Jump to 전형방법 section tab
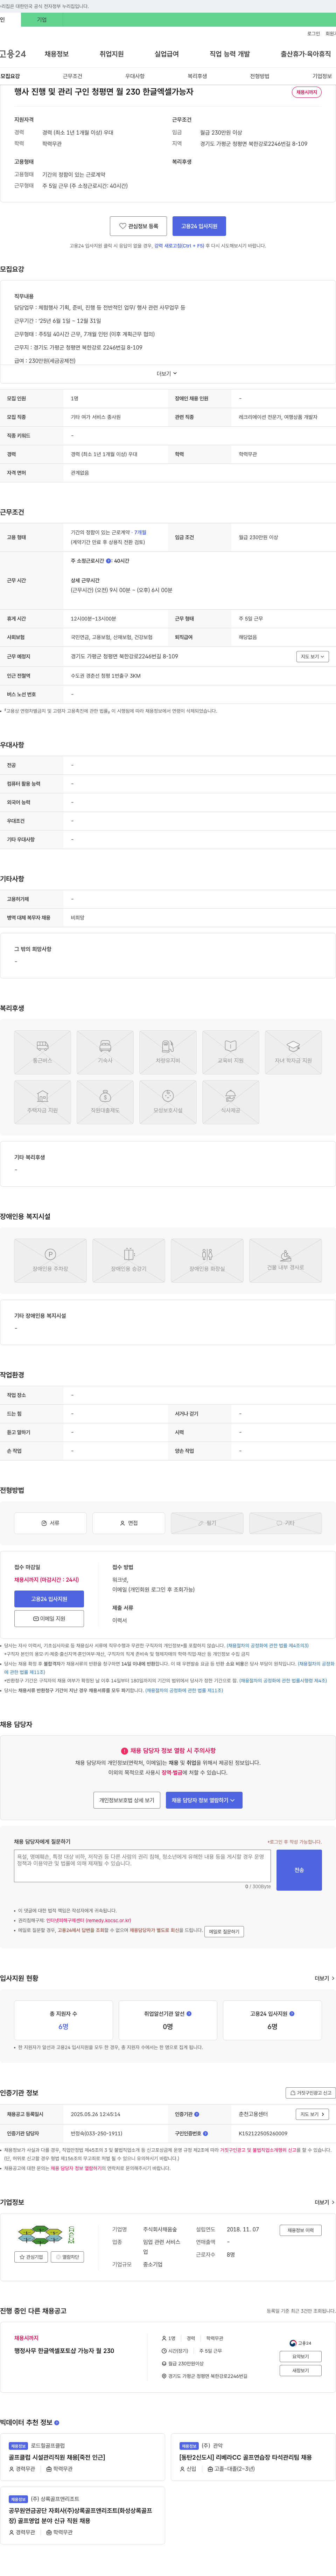Image resolution: width=336 pixels, height=2576 pixels. coord(259,76)
